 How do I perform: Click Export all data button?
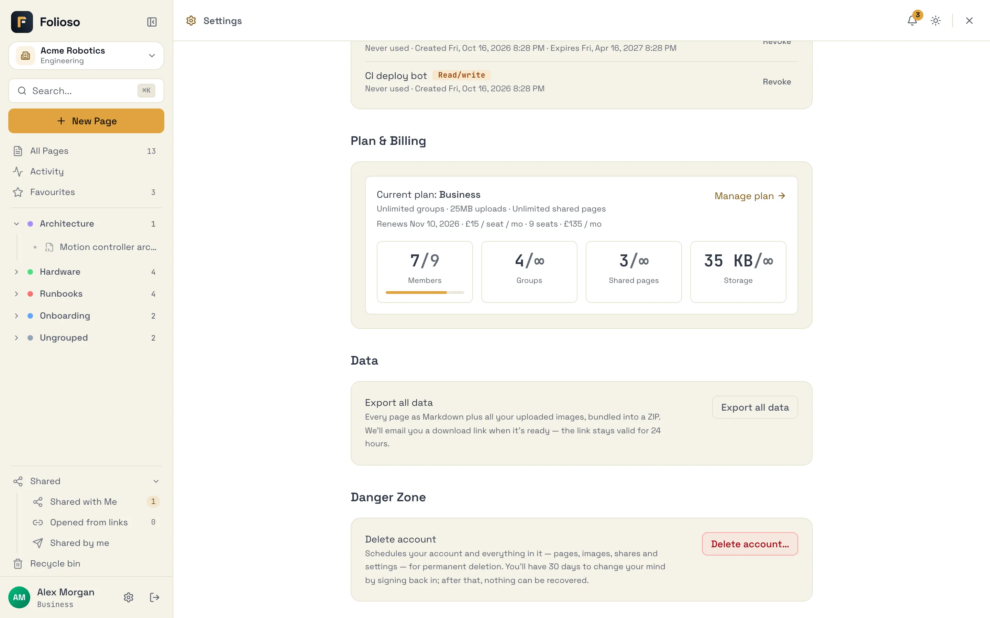click(755, 407)
